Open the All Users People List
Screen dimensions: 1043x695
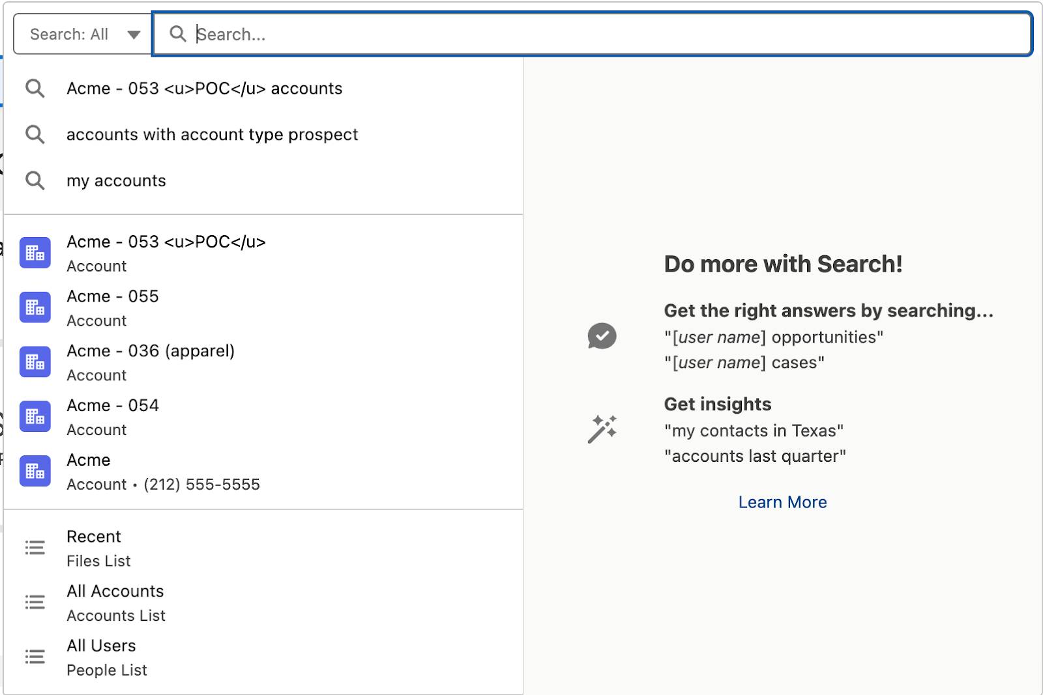click(263, 657)
